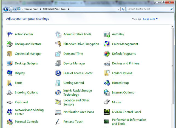Click the scrollbar up arrow
Image resolution: width=176 pixels, height=128 pixels.
click(172, 26)
